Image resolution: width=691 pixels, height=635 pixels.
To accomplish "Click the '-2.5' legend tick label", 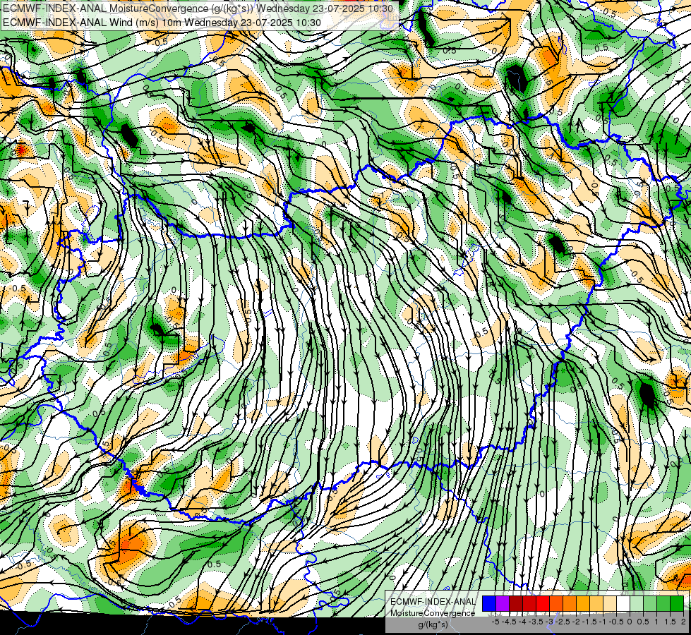I will click(563, 622).
